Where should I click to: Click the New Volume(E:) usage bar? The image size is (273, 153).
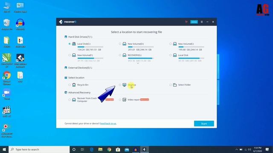(x=191, y=47)
